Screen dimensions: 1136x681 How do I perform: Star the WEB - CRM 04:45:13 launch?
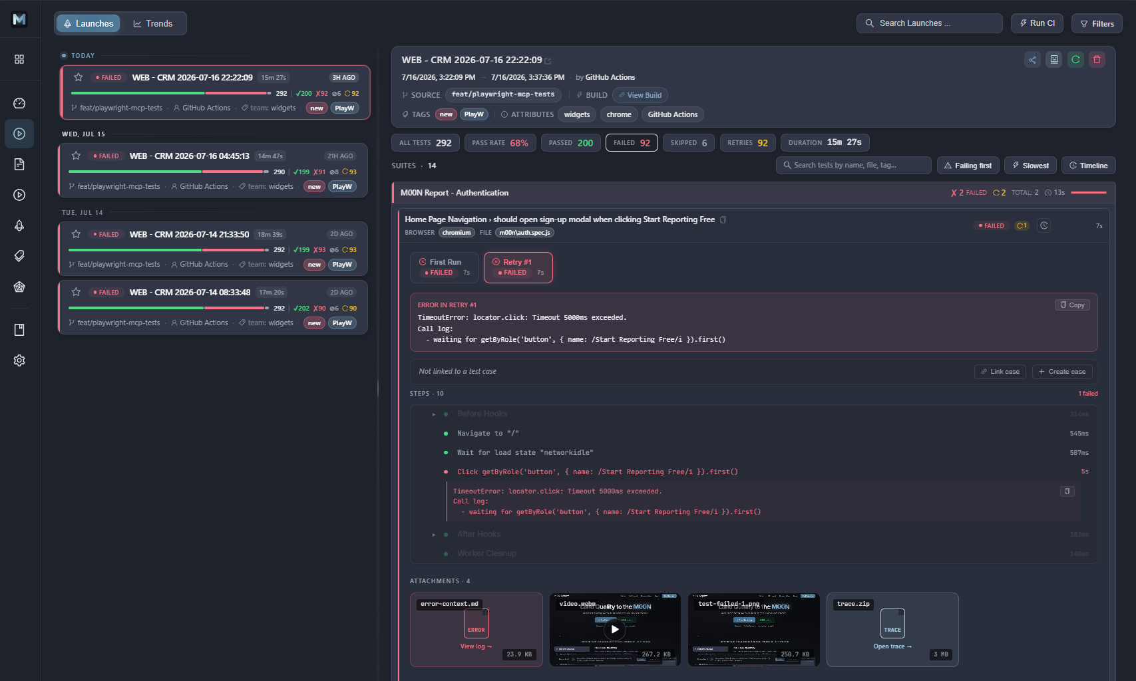(x=76, y=156)
